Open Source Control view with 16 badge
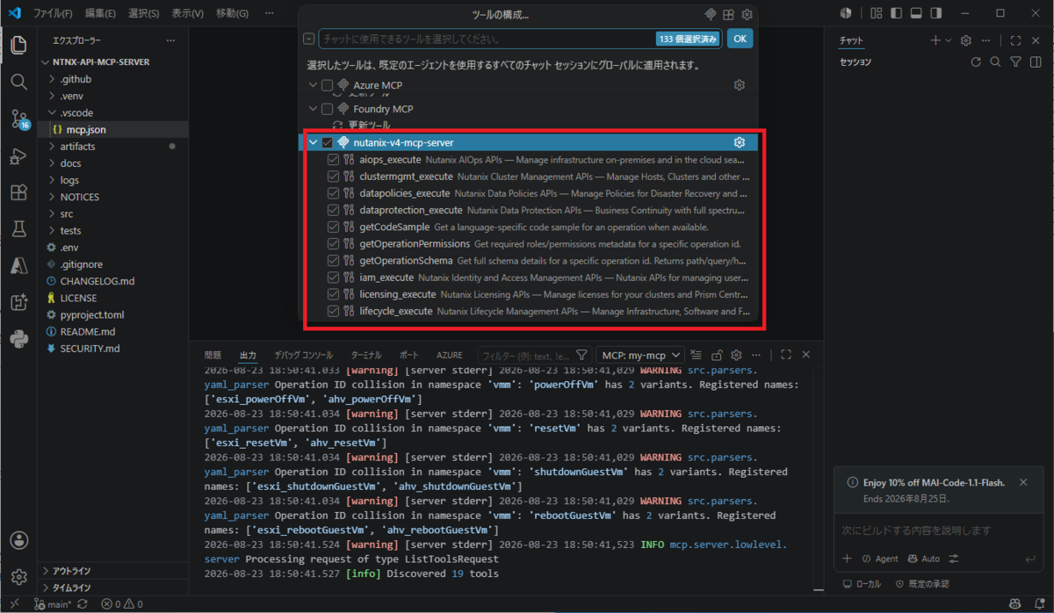The height and width of the screenshot is (613, 1054). 18,119
